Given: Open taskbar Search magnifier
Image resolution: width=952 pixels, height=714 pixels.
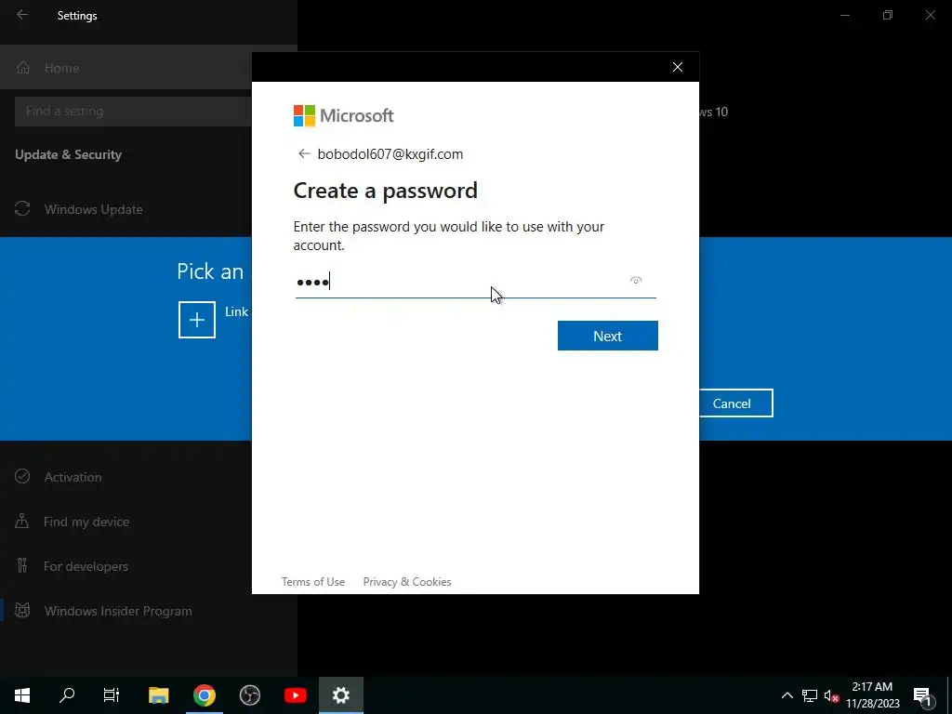Looking at the screenshot, I should [67, 695].
